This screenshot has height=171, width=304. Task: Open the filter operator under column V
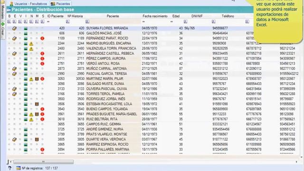[20, 22]
